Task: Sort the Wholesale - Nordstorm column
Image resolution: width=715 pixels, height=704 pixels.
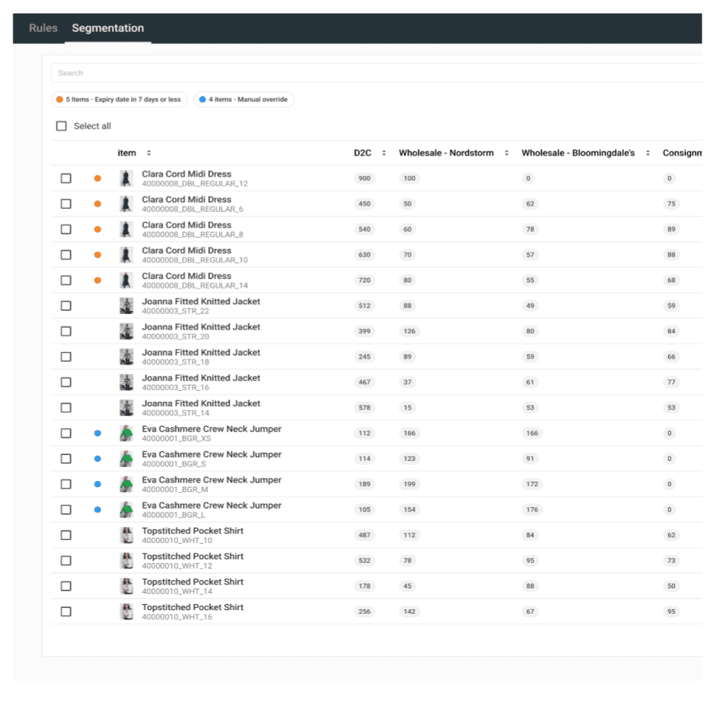Action: point(508,153)
